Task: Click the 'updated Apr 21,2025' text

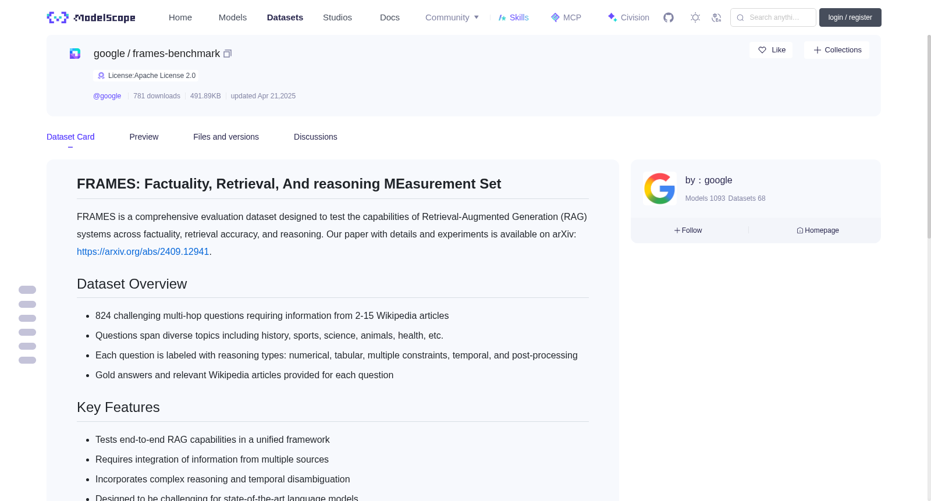Action: (x=263, y=96)
